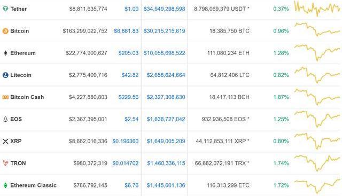The image size is (342, 196).
Task: Click the Litecoin logo icon
Action: point(5,75)
